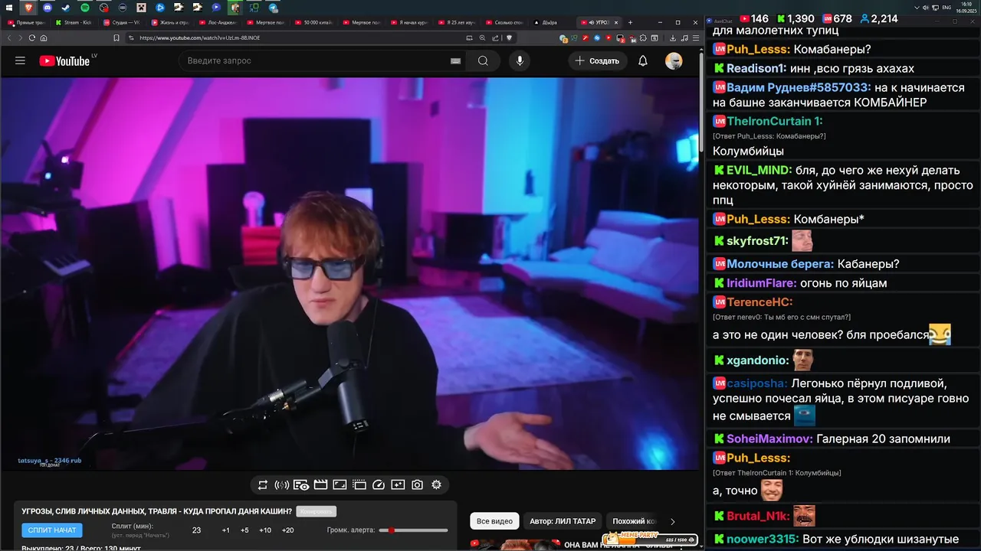
Task: Switch to the 50 000 китай browser tab
Action: click(x=316, y=22)
